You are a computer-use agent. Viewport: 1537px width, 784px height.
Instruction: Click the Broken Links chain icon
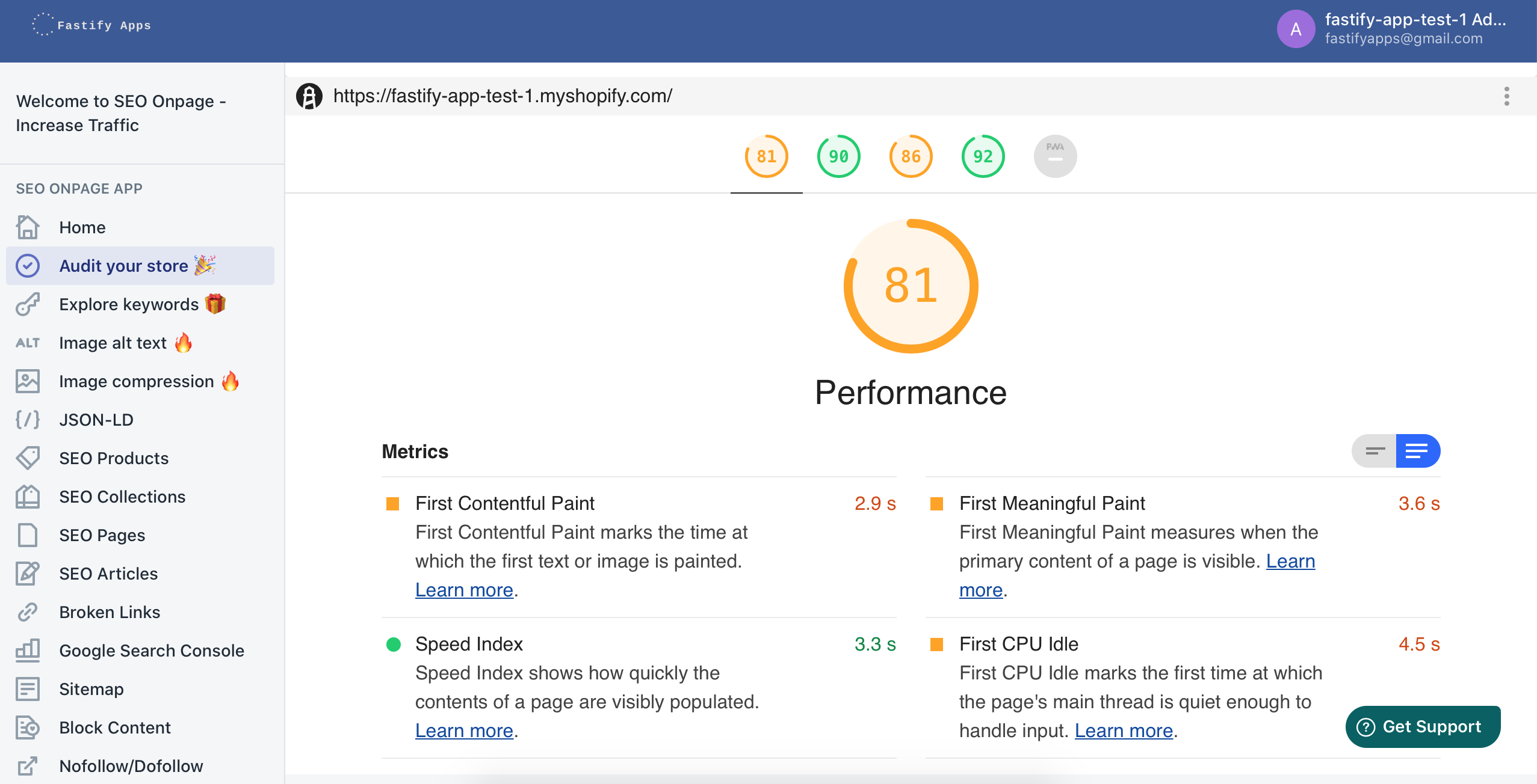click(28, 612)
